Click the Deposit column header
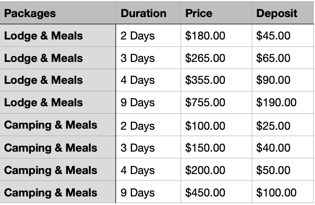Image resolution: width=315 pixels, height=205 pixels. 283,13
